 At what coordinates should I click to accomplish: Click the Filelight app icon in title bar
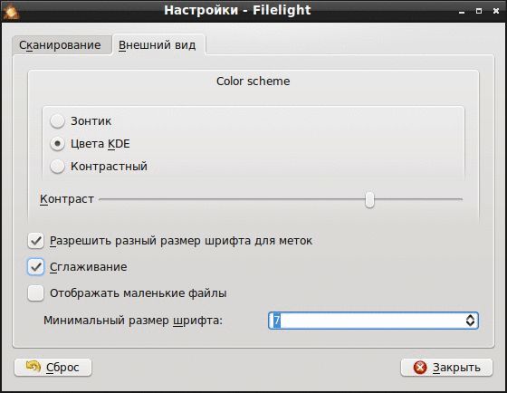click(x=12, y=12)
